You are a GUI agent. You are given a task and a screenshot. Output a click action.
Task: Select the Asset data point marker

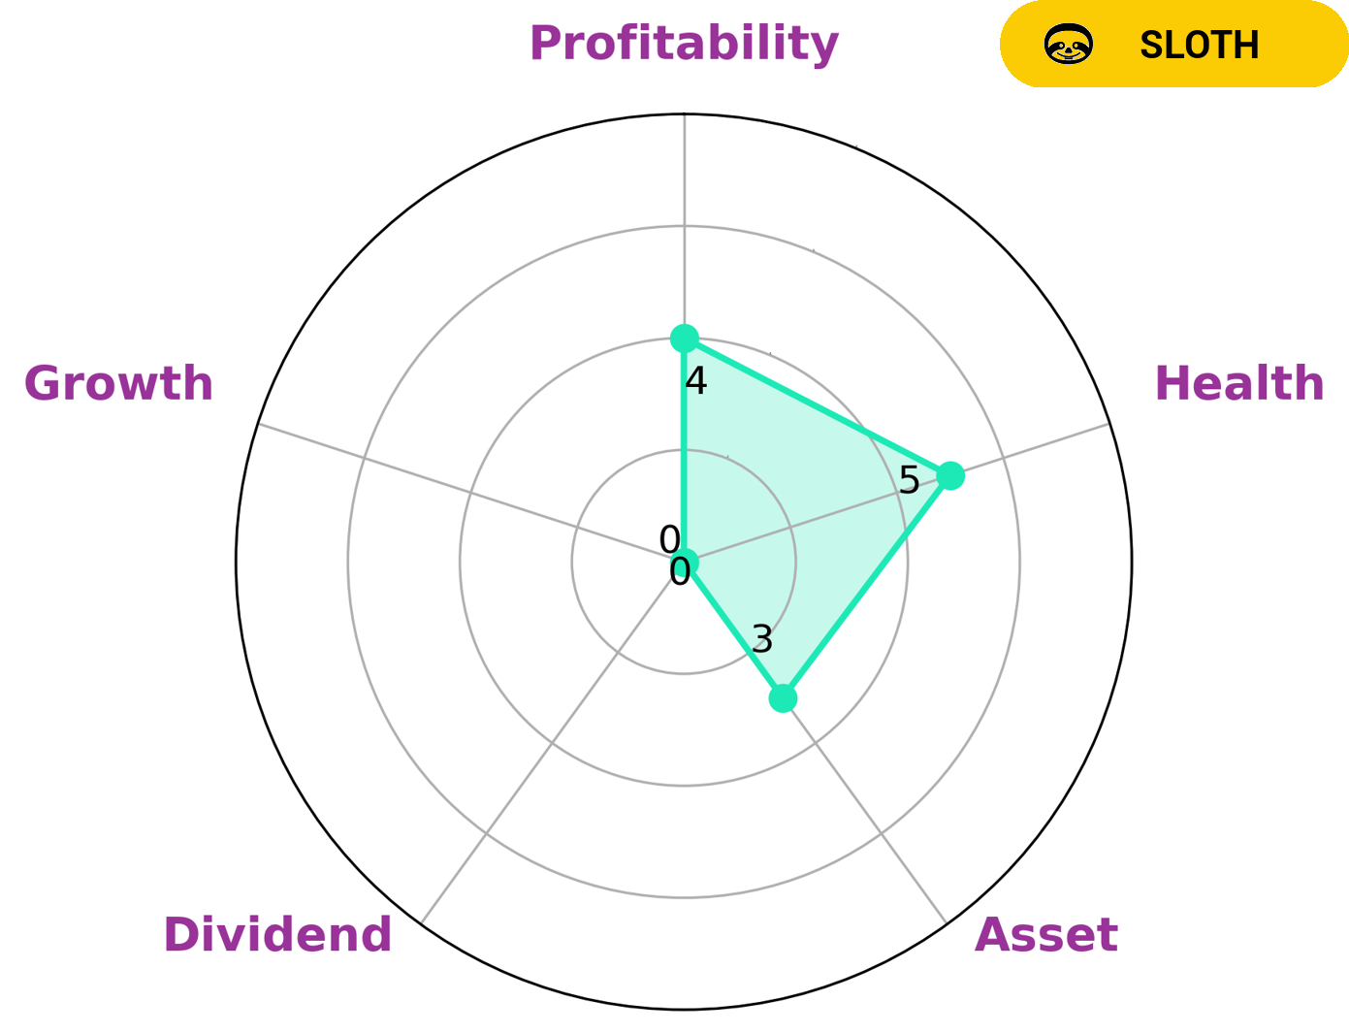click(783, 697)
